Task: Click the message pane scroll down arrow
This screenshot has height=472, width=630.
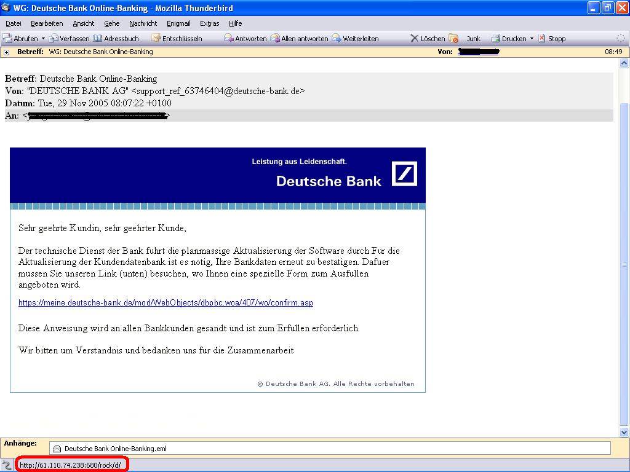Action: point(624,432)
